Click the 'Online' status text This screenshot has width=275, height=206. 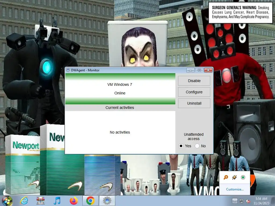tap(120, 93)
